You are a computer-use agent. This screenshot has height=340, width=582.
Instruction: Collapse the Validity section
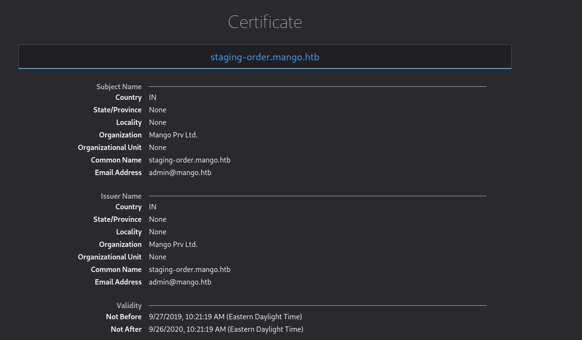pos(129,305)
